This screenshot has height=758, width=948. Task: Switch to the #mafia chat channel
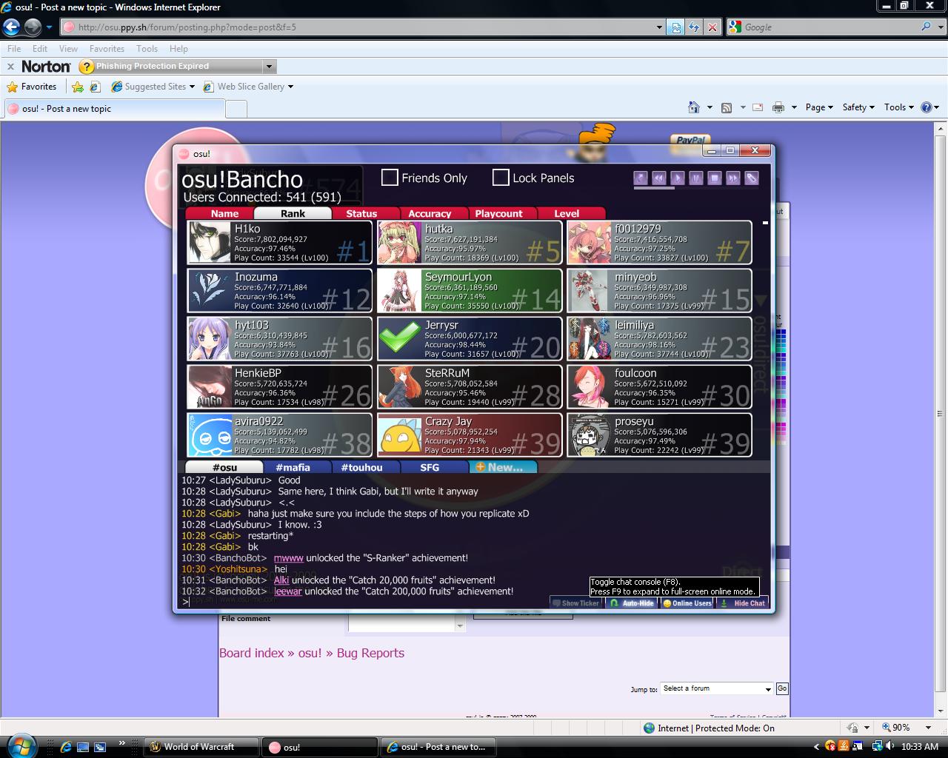click(293, 467)
